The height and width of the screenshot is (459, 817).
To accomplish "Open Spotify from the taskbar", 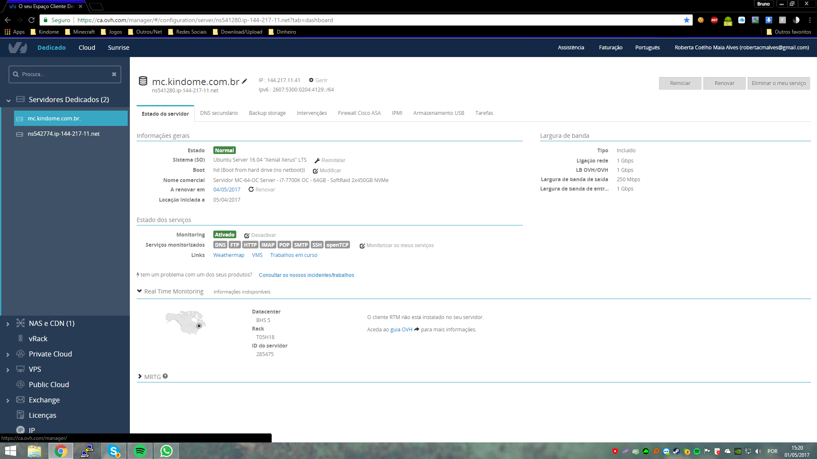I will click(140, 451).
